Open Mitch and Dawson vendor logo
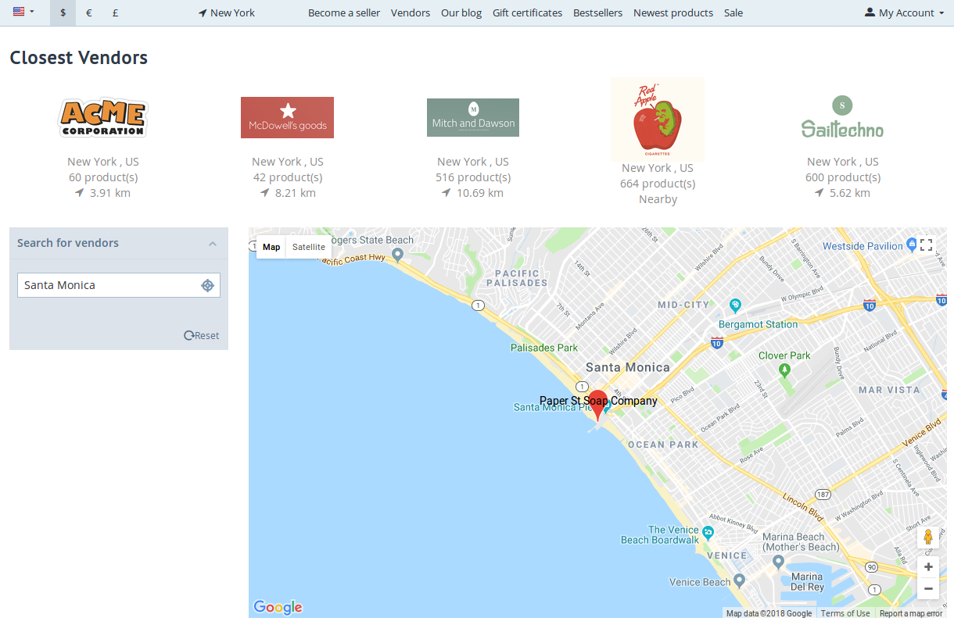 pos(473,117)
